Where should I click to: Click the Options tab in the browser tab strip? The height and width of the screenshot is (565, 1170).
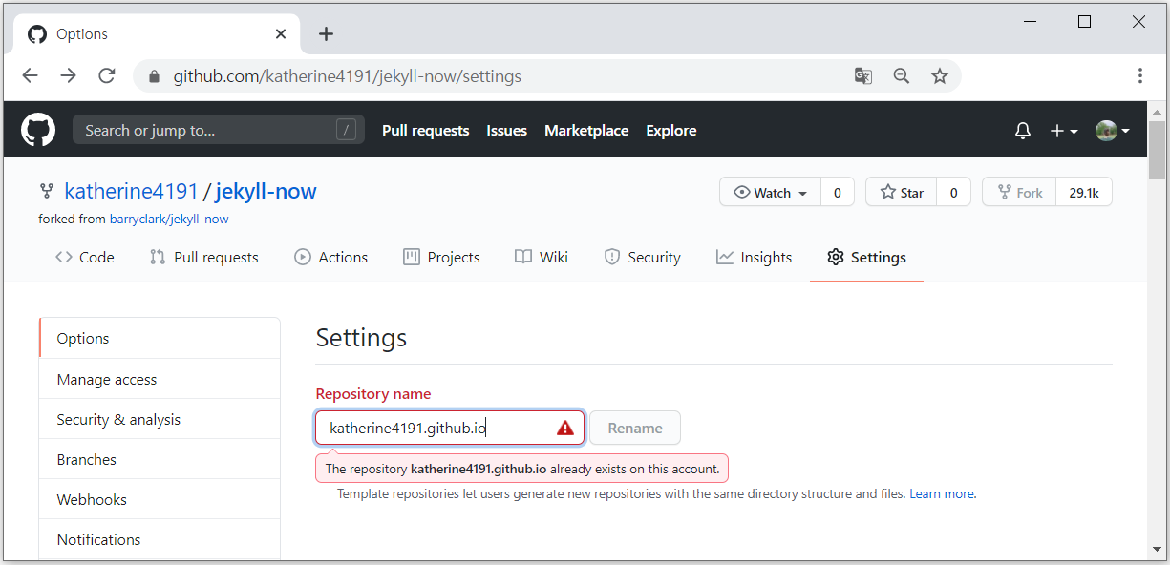pos(158,34)
